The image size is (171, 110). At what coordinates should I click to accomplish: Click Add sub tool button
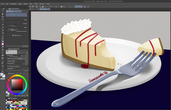(x=17, y=35)
